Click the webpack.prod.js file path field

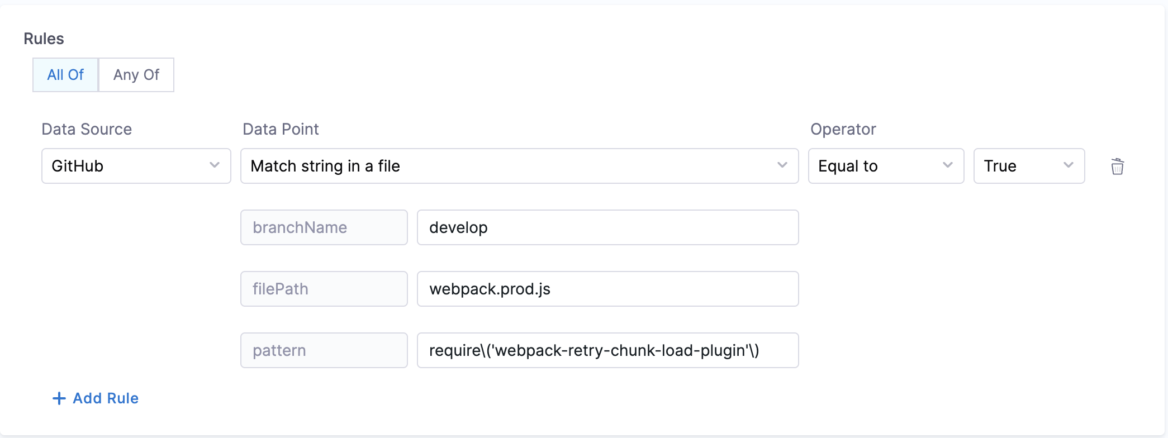(x=607, y=289)
